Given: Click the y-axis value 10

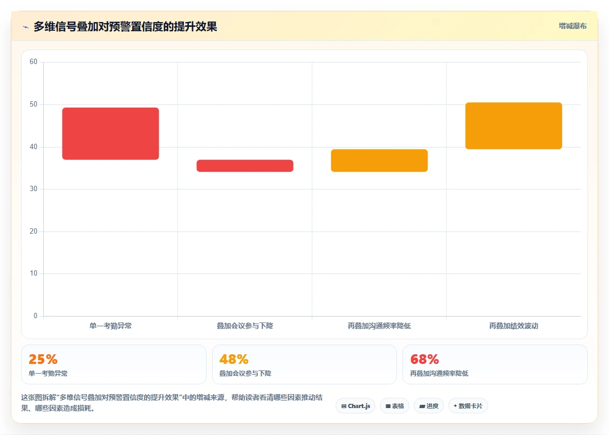Looking at the screenshot, I should (33, 273).
